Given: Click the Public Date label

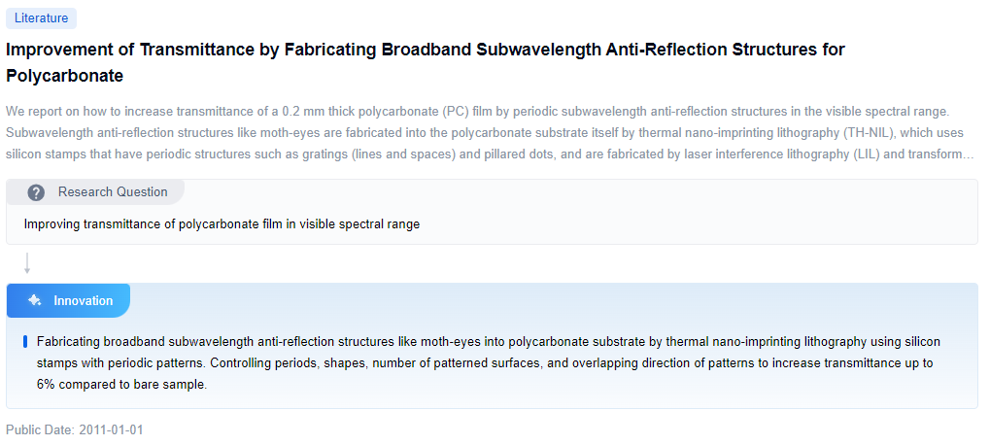Looking at the screenshot, I should click(39, 429).
